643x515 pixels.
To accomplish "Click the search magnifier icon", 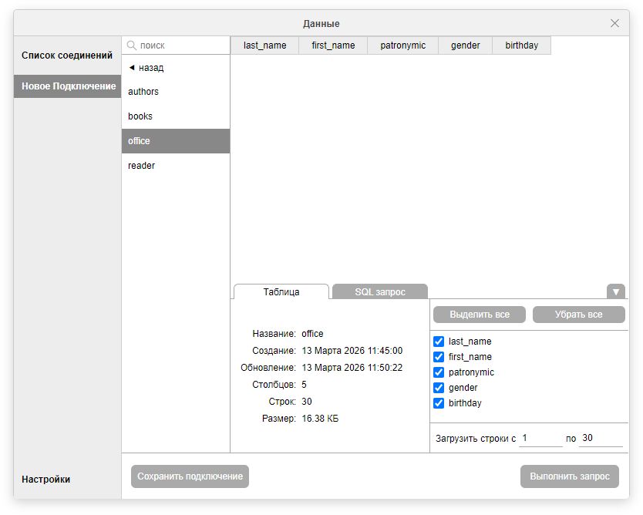I will point(132,45).
